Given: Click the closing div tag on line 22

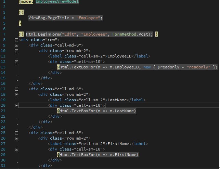Looking at the screenshot, I should [55, 116].
